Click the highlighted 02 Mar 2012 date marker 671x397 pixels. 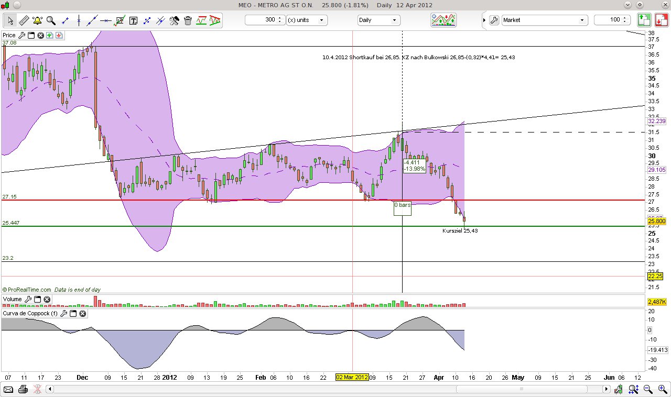coord(353,377)
